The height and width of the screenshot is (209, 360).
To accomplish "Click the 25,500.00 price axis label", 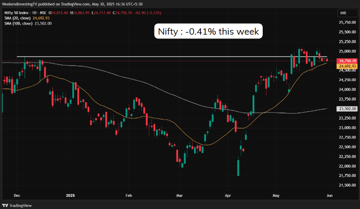I will point(347,32).
